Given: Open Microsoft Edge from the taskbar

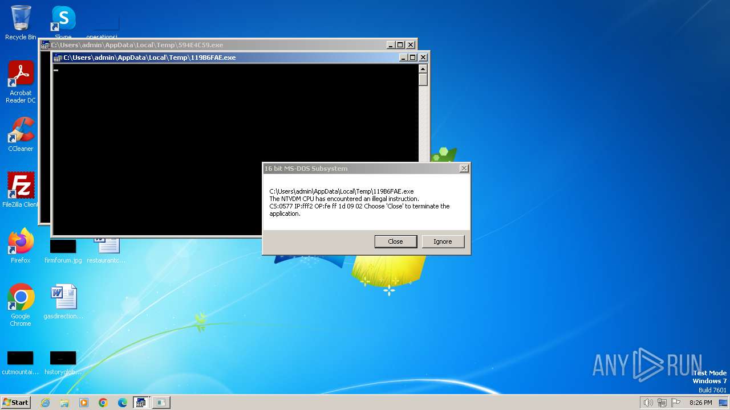Looking at the screenshot, I should pos(123,403).
